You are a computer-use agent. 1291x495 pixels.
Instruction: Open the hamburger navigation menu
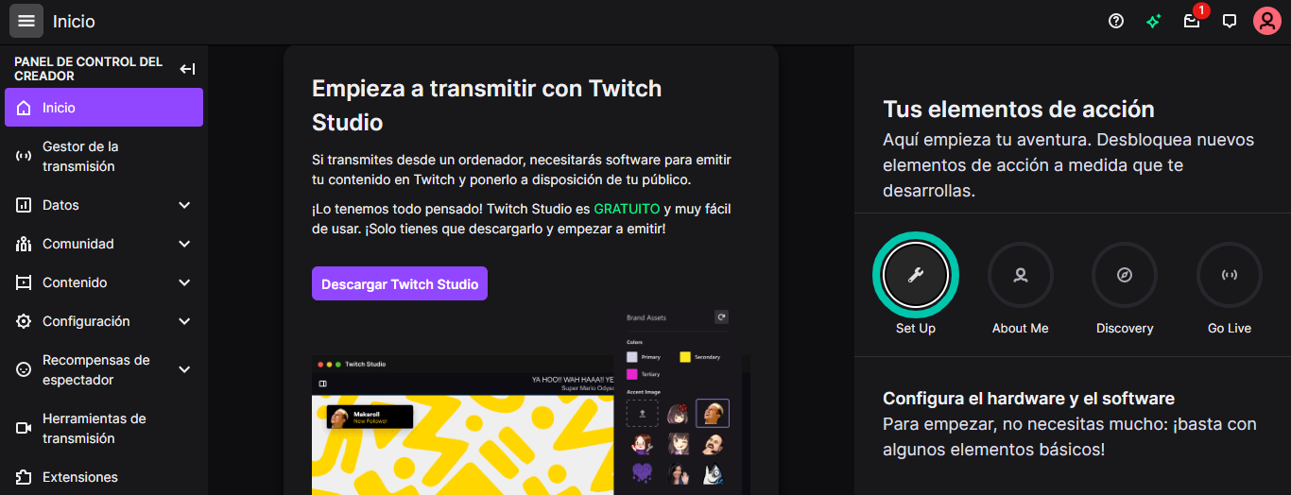point(26,21)
